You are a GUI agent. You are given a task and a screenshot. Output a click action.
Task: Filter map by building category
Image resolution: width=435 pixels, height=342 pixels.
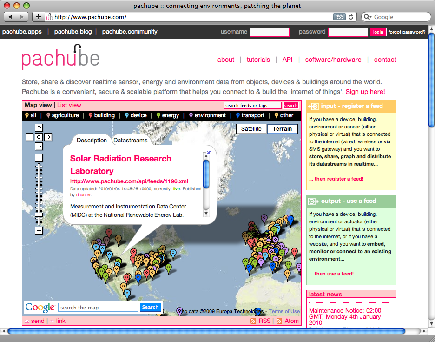pos(101,115)
